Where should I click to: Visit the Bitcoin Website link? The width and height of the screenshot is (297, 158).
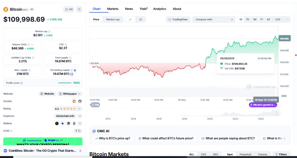pyautogui.click(x=47, y=94)
